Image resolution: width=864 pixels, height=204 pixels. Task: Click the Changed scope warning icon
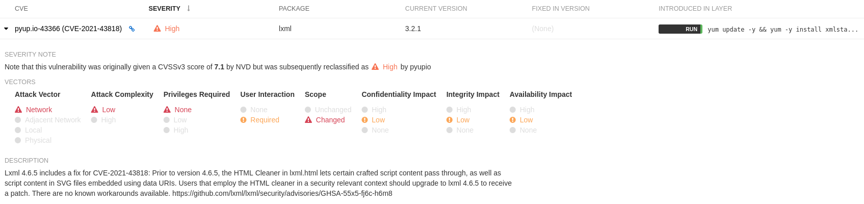click(308, 120)
